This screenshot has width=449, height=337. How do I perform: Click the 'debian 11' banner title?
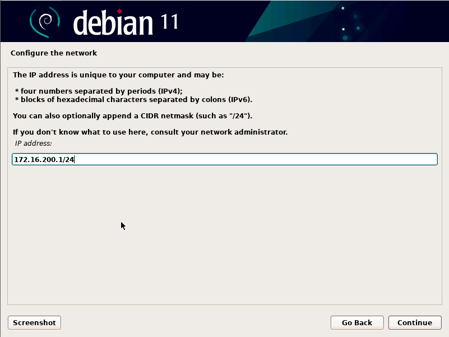tap(126, 22)
